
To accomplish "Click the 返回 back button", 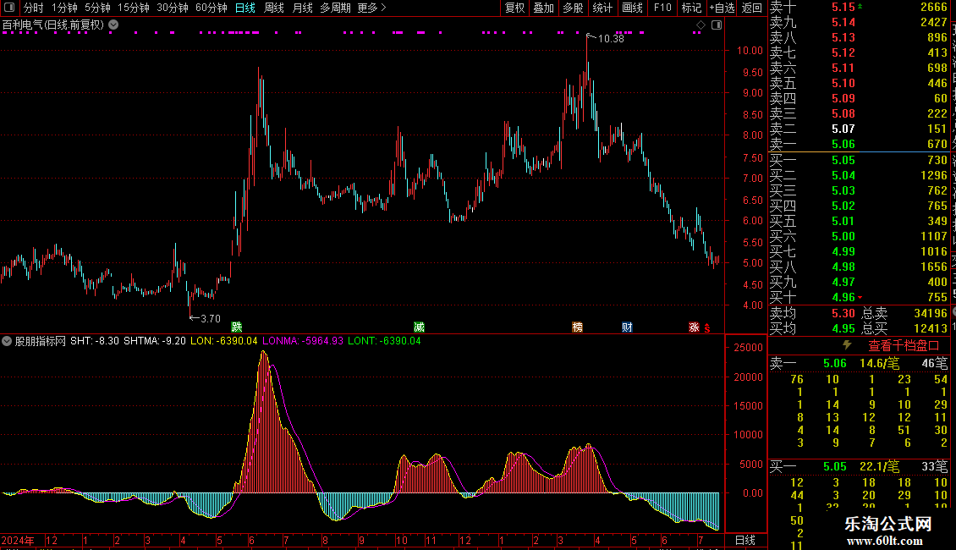I will 752,8.
